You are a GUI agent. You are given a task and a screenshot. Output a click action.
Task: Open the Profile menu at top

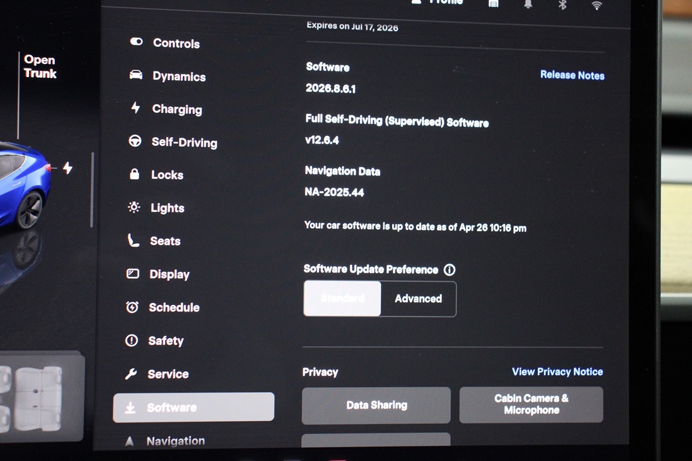tap(438, 2)
